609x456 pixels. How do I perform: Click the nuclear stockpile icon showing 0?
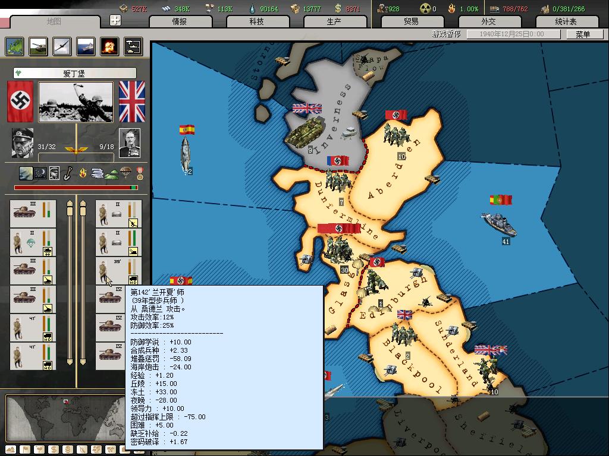(x=425, y=8)
